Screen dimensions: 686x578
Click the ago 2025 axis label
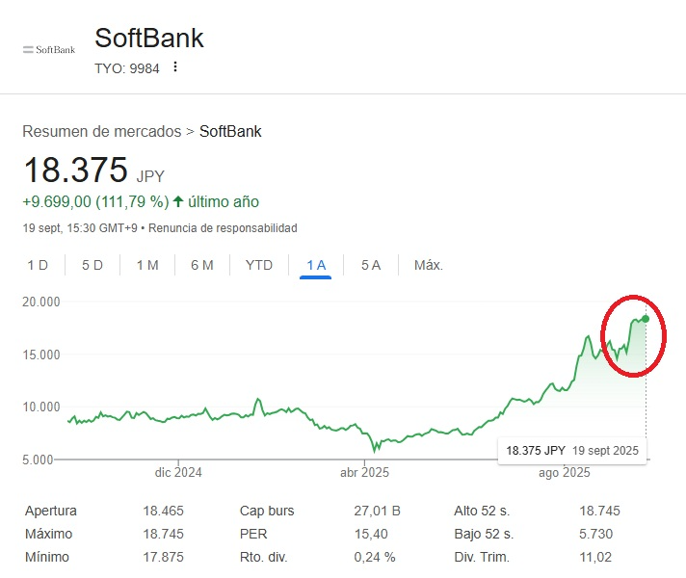click(564, 472)
